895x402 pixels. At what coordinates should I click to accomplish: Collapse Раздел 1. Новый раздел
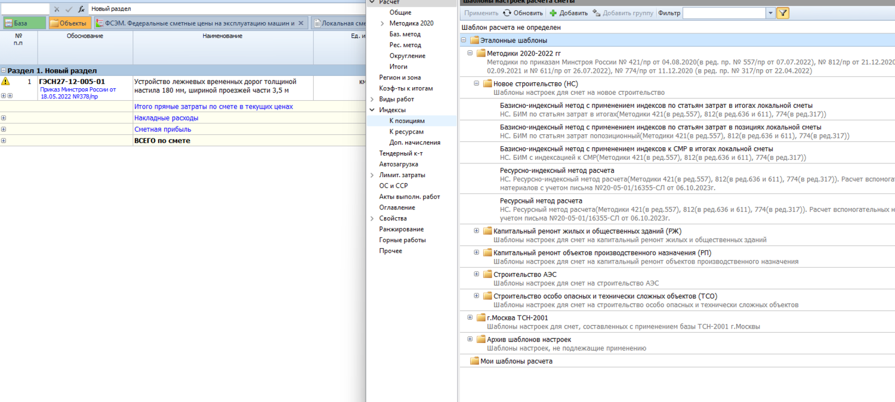click(4, 71)
